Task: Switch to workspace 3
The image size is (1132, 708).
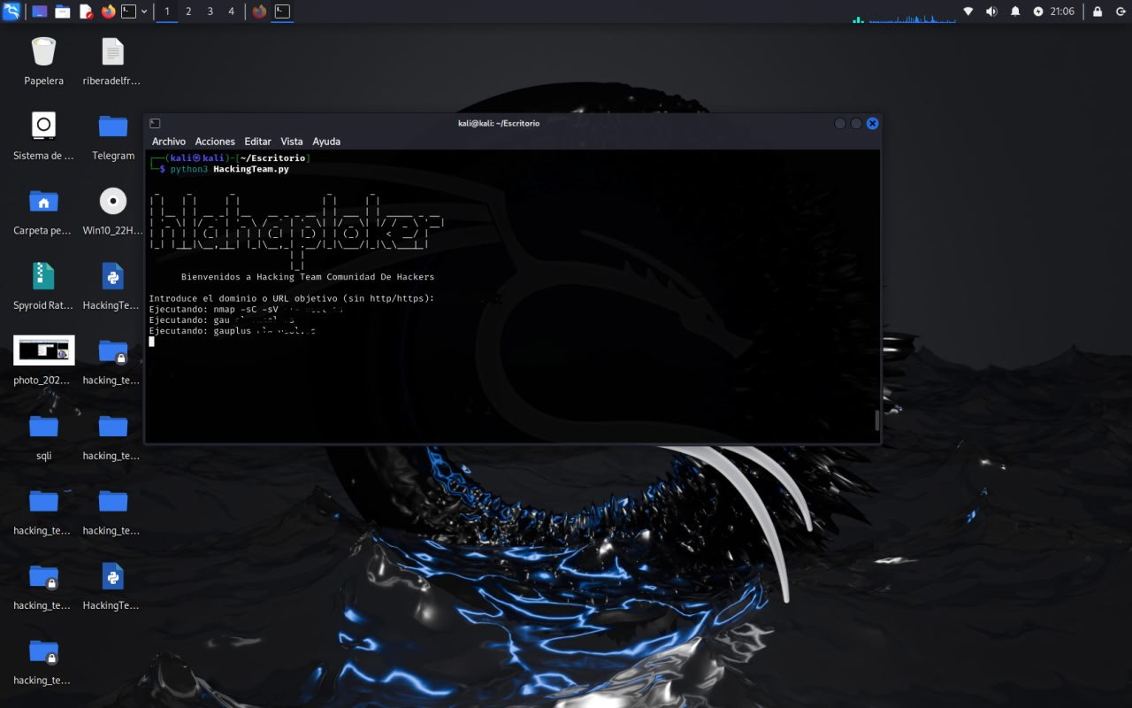Action: point(210,12)
